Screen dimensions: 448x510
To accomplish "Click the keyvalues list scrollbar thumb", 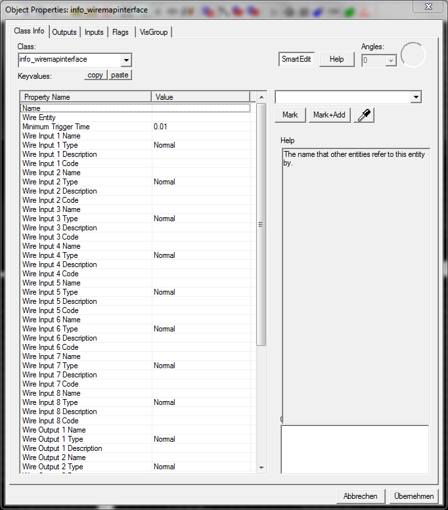I will click(x=261, y=224).
